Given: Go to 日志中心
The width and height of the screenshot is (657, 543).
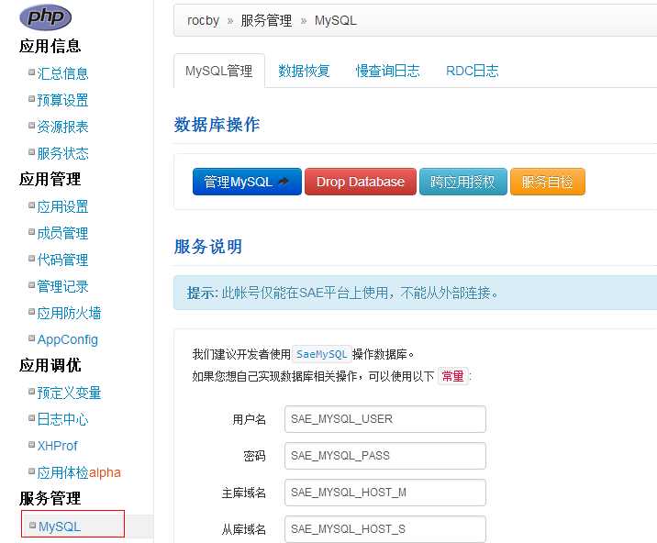Looking at the screenshot, I should tap(62, 419).
